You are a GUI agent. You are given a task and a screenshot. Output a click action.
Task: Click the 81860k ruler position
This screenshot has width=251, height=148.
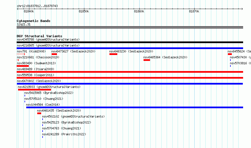(x=139, y=11)
